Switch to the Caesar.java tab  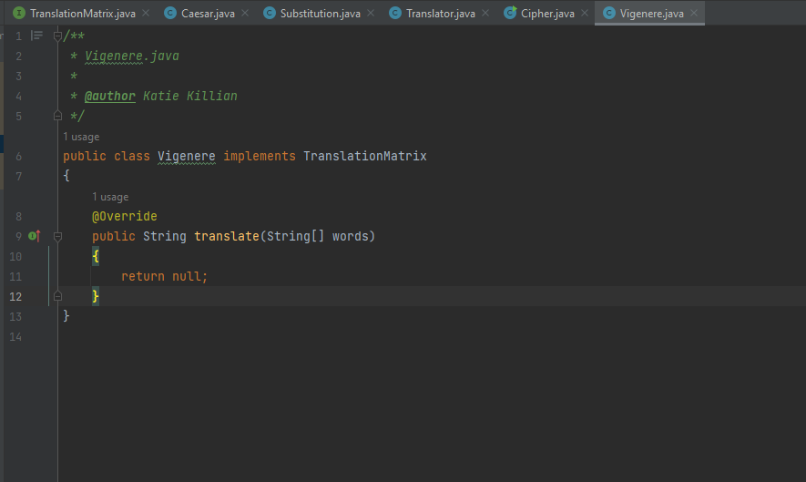(208, 14)
